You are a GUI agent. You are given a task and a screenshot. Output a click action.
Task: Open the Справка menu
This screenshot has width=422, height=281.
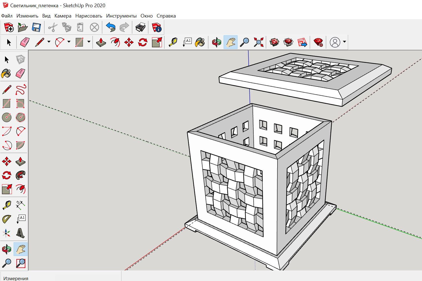166,16
